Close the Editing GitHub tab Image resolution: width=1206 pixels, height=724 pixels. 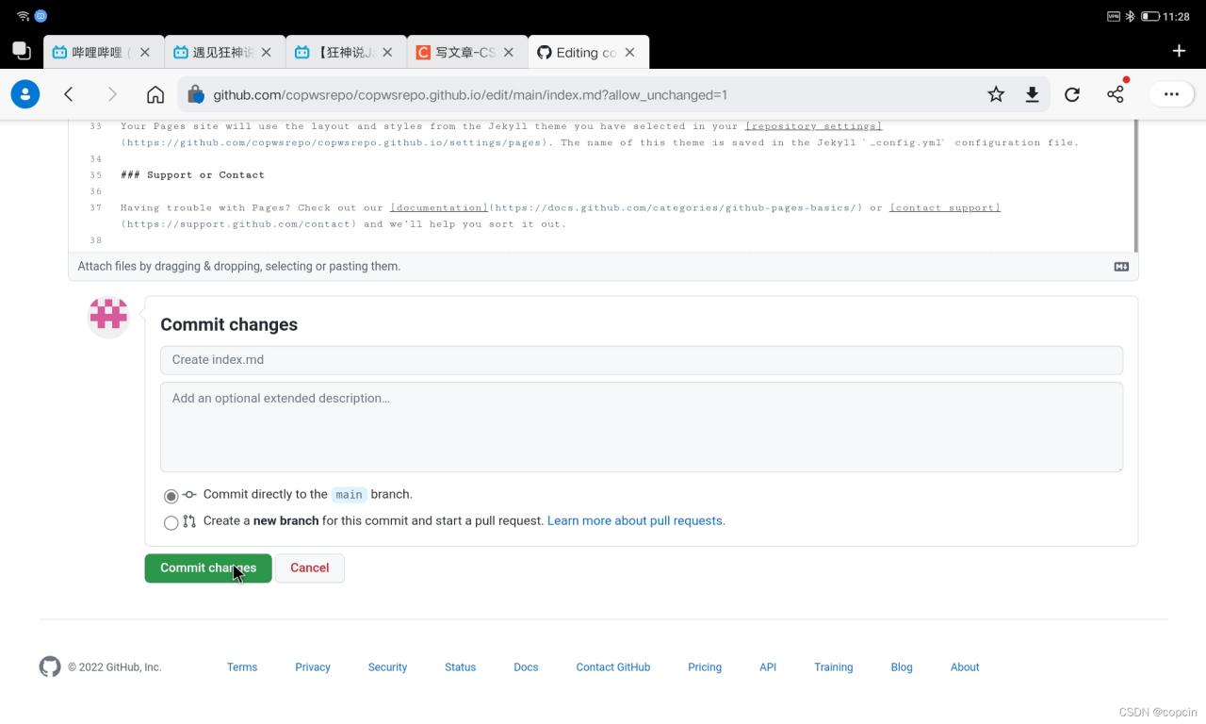(x=630, y=53)
